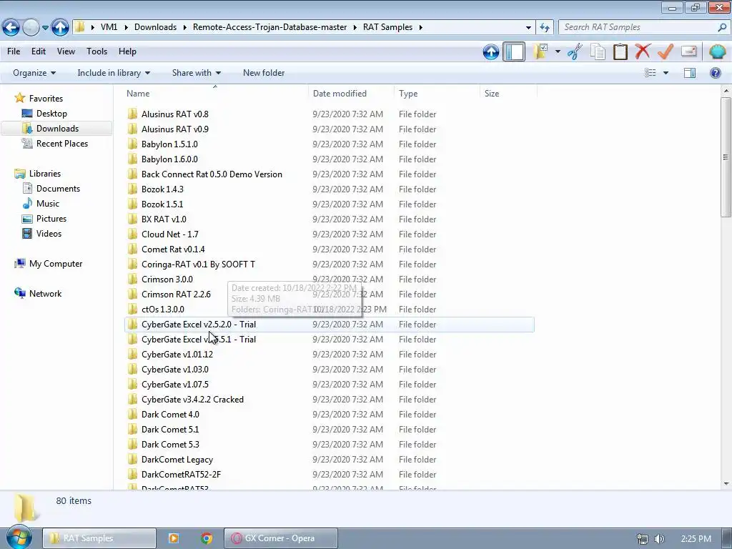The width and height of the screenshot is (732, 549).
Task: Click the Change your view icon
Action: click(651, 73)
